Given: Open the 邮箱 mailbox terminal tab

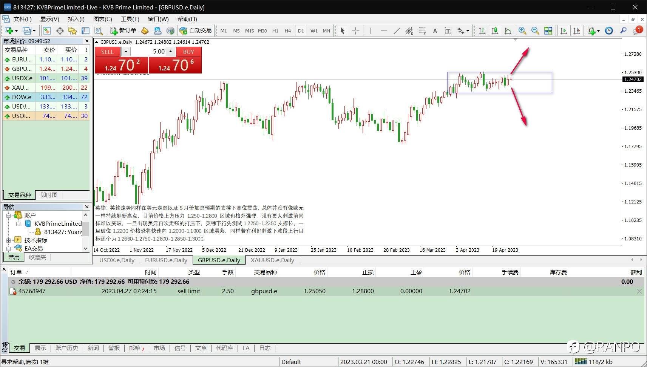Looking at the screenshot, I should click(x=136, y=348).
